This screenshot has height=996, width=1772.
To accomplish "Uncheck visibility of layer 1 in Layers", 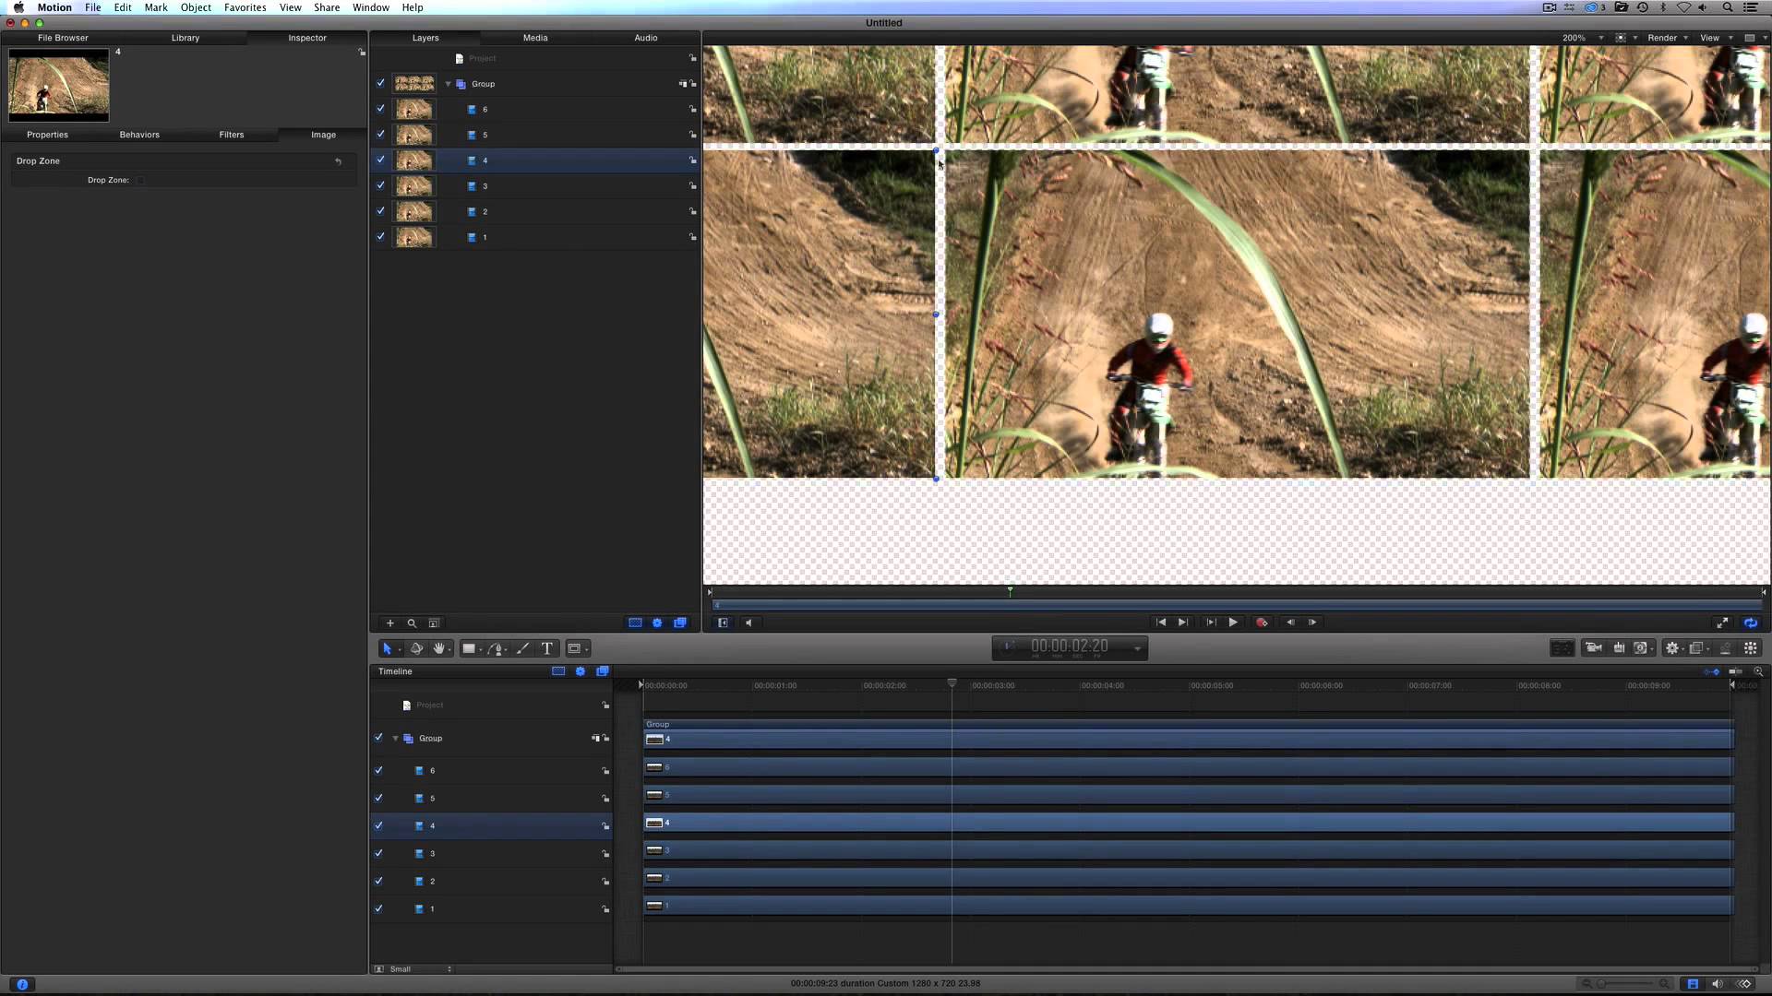I will (x=380, y=237).
